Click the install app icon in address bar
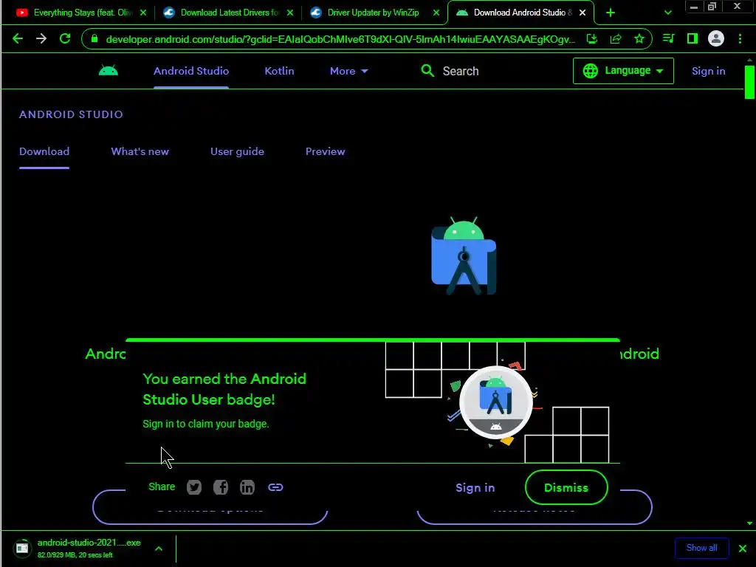The width and height of the screenshot is (756, 567). [x=592, y=38]
